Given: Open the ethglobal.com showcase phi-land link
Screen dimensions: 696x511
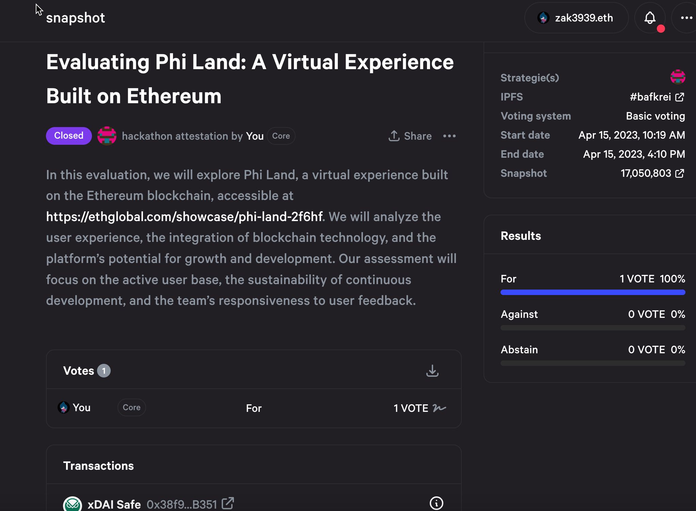Looking at the screenshot, I should pos(184,217).
